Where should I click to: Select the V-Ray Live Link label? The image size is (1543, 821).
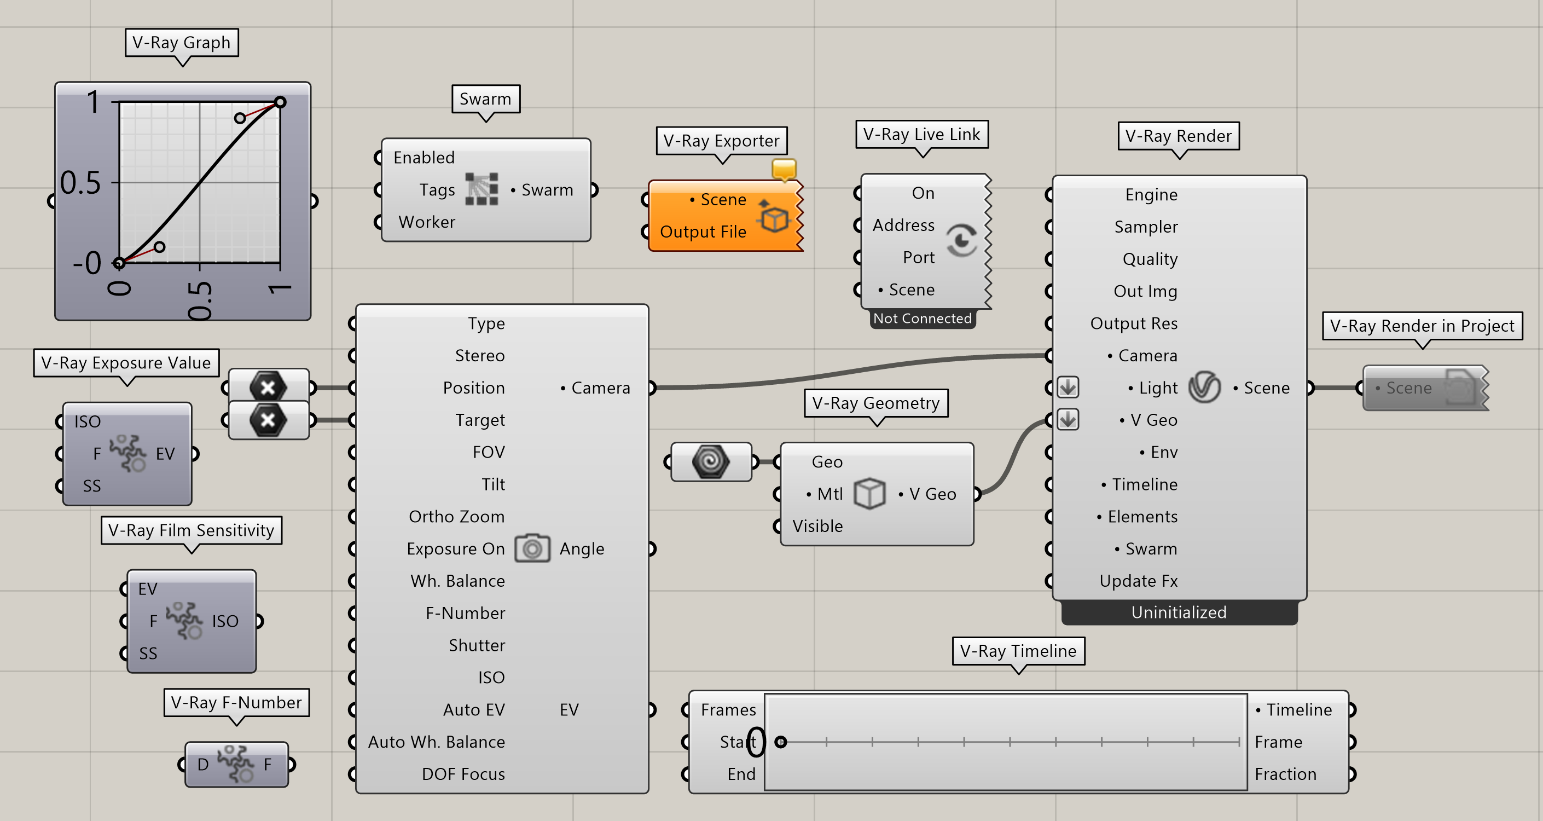click(x=921, y=134)
